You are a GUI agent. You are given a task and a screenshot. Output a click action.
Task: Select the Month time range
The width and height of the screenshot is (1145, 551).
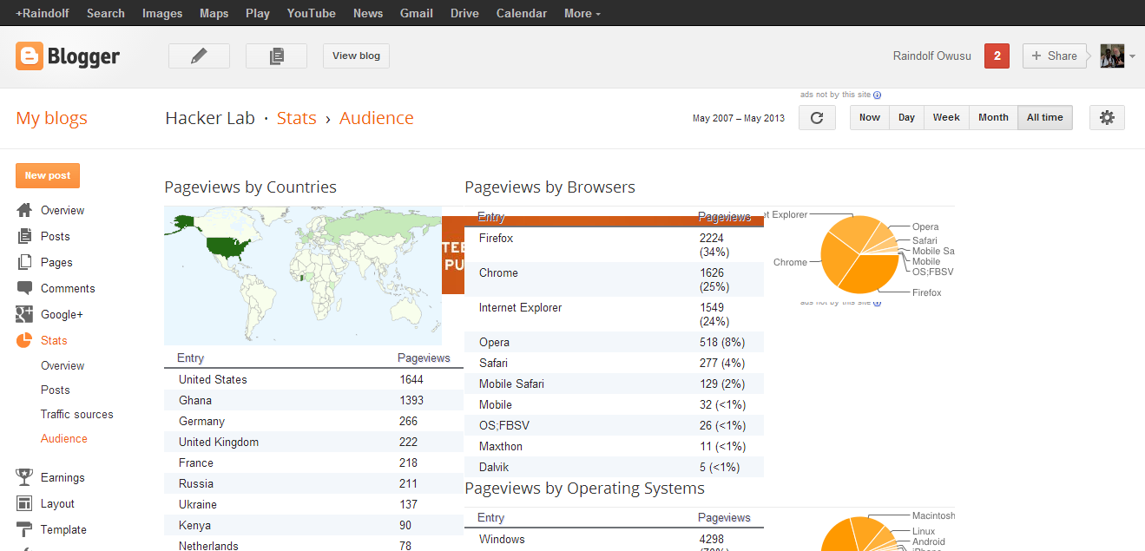[x=993, y=118]
